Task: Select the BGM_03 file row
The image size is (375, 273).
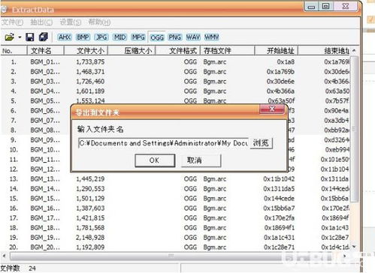Action: pyautogui.click(x=175, y=82)
